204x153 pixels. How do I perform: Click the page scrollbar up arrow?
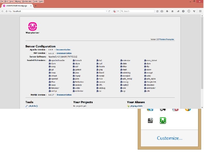[202, 16]
